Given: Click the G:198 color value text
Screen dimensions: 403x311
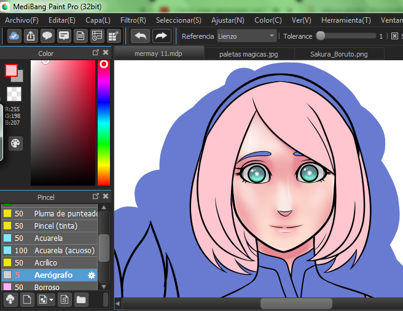Looking at the screenshot, I should 12,116.
